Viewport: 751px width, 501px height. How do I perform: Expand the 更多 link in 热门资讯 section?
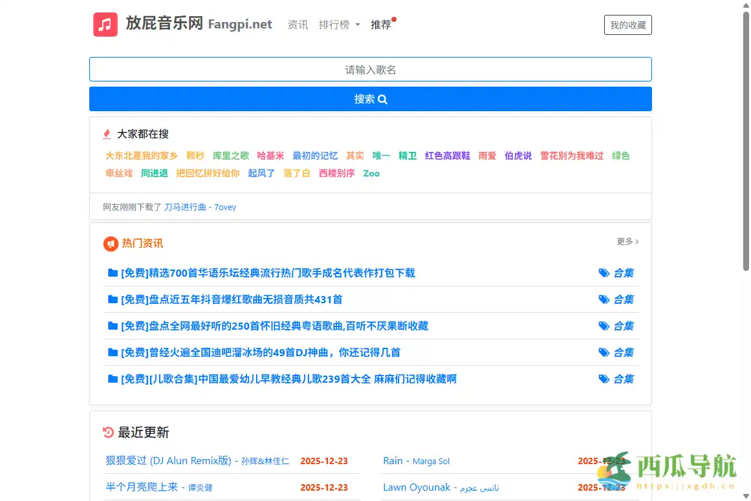(x=626, y=241)
